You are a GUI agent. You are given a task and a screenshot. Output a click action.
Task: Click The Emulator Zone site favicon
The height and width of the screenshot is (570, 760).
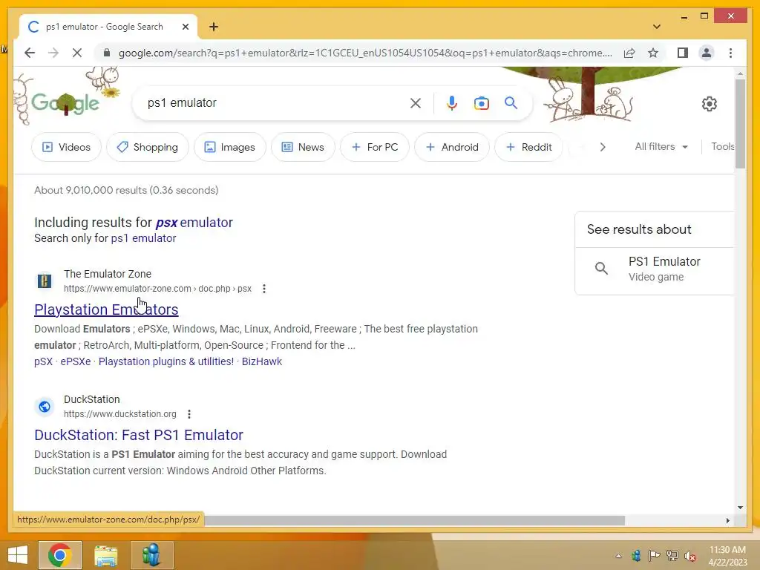point(45,281)
